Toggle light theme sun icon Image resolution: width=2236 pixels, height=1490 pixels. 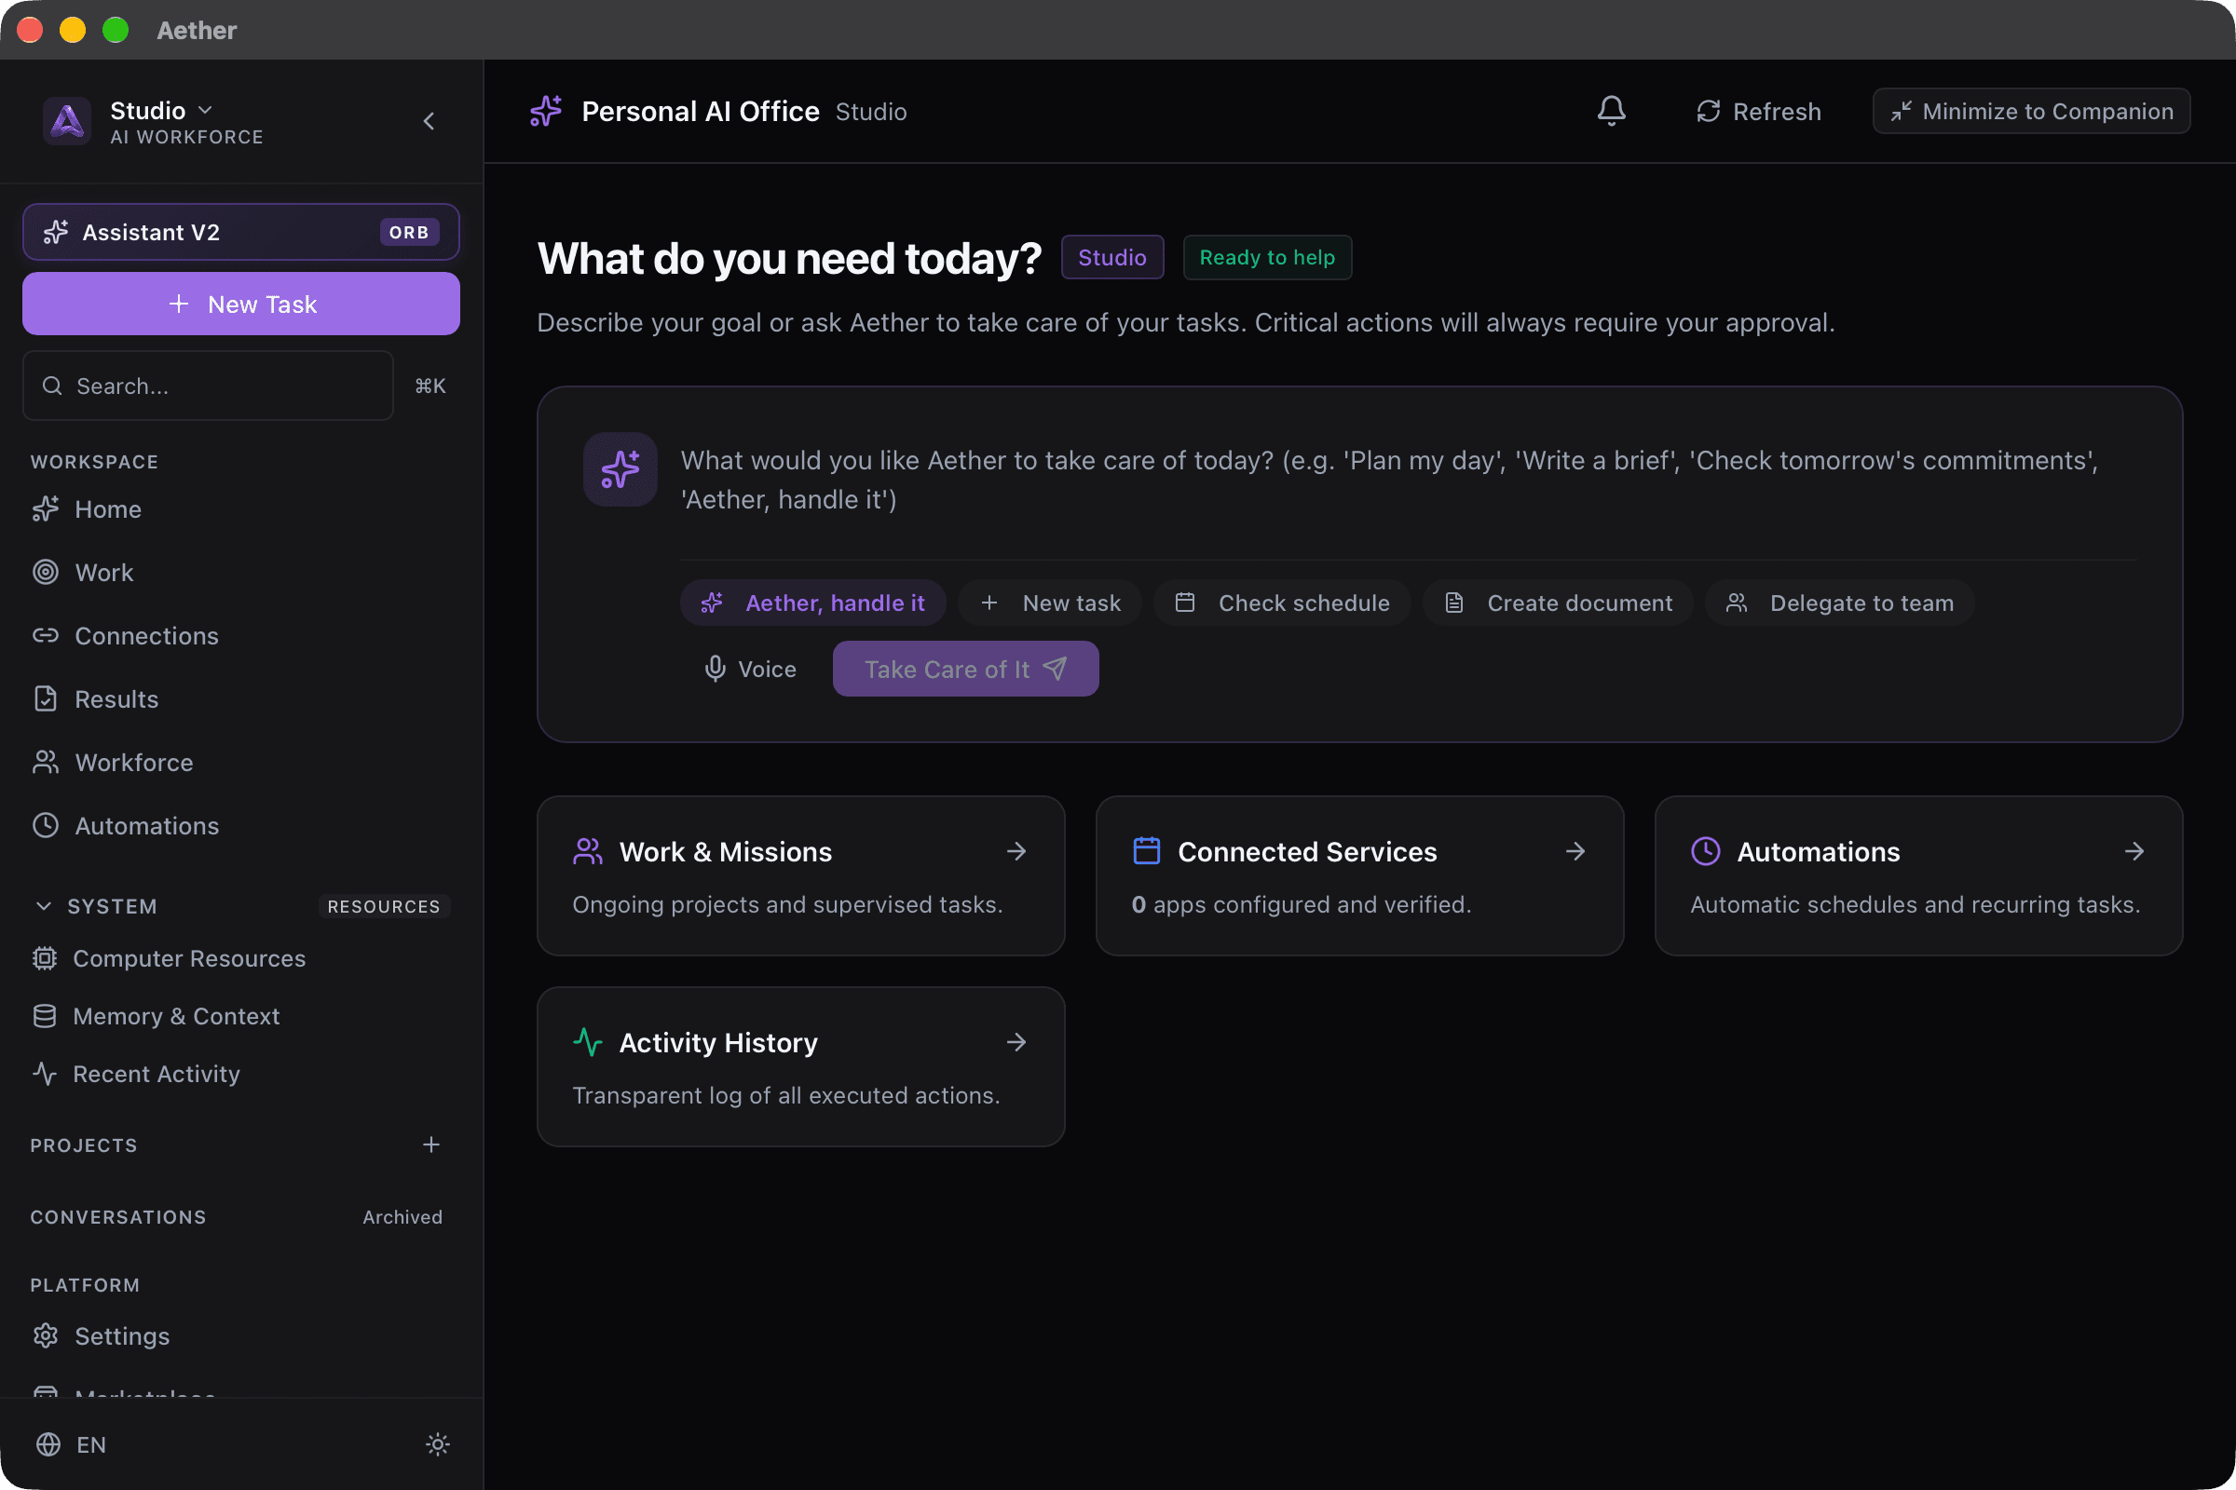(437, 1444)
